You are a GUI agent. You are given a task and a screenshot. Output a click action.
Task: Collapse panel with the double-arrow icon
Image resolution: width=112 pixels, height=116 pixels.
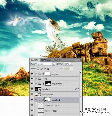pos(76,60)
